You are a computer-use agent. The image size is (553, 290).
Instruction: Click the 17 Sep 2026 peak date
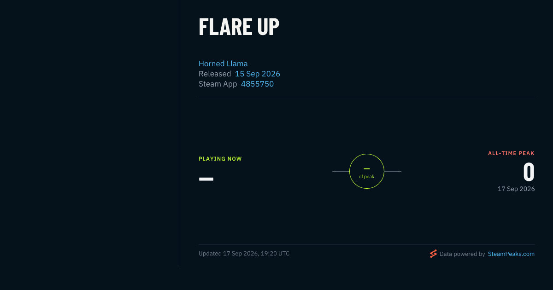tap(516, 189)
